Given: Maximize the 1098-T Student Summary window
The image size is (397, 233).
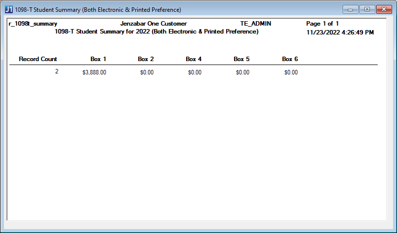Looking at the screenshot, I should pyautogui.click(x=366, y=9).
